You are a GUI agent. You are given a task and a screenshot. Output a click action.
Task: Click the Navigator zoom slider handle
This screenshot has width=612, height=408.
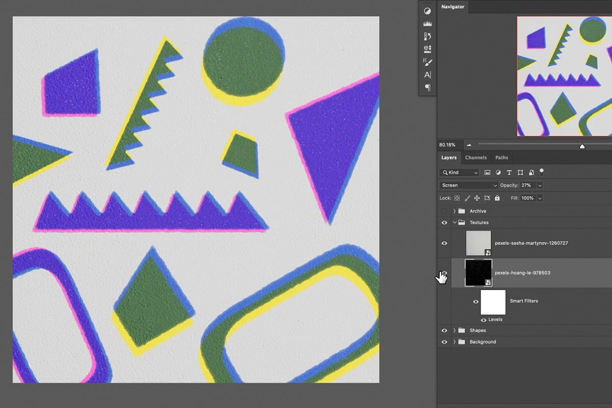point(582,146)
